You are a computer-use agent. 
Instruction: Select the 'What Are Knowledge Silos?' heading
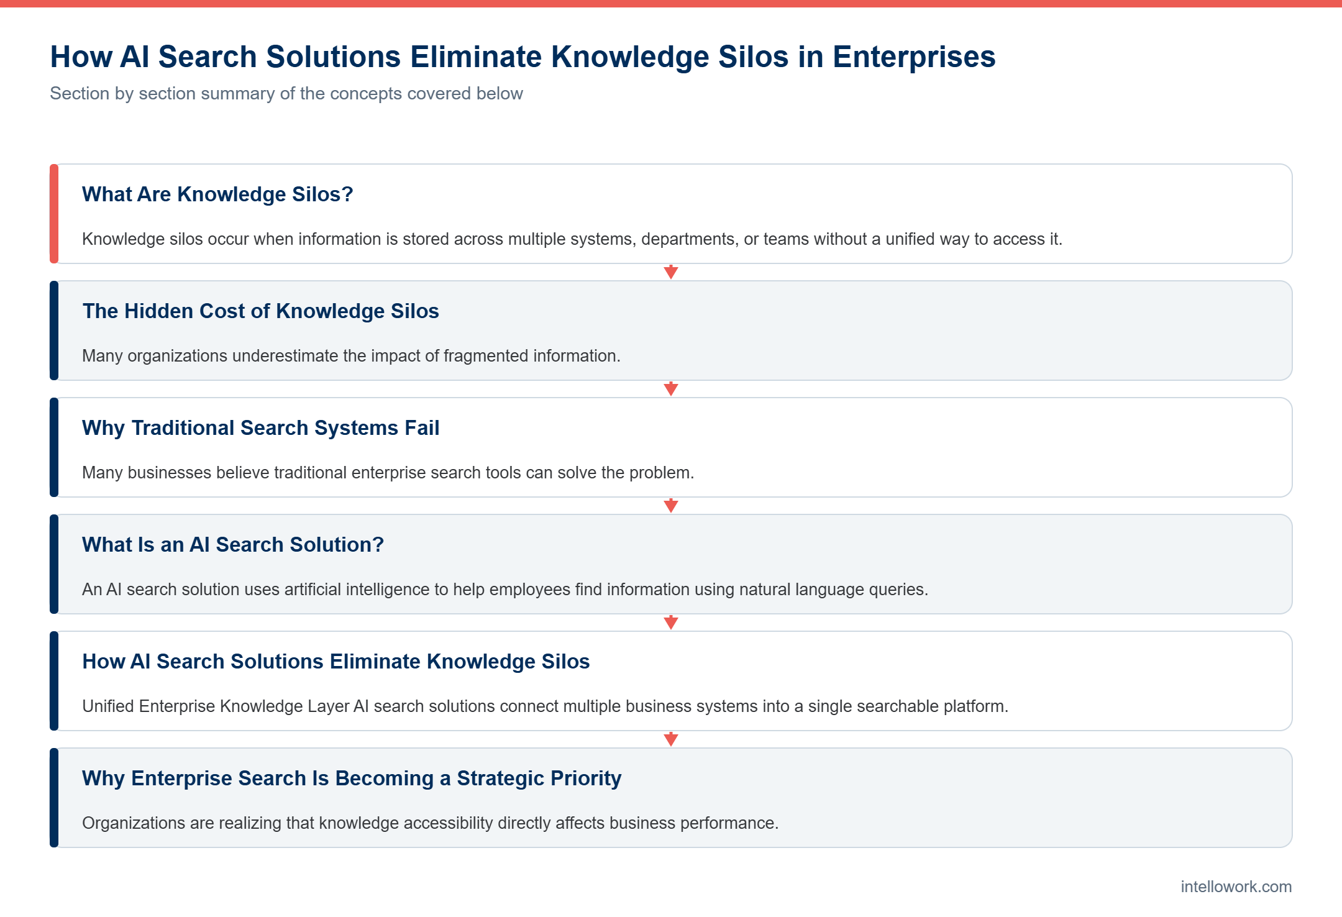[x=217, y=194]
